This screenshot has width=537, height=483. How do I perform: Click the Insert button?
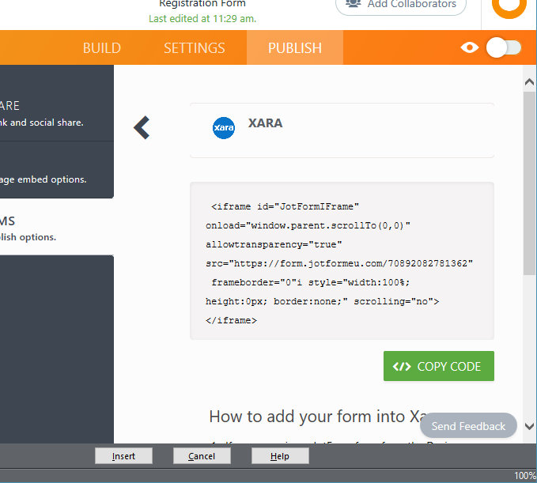pyautogui.click(x=123, y=456)
